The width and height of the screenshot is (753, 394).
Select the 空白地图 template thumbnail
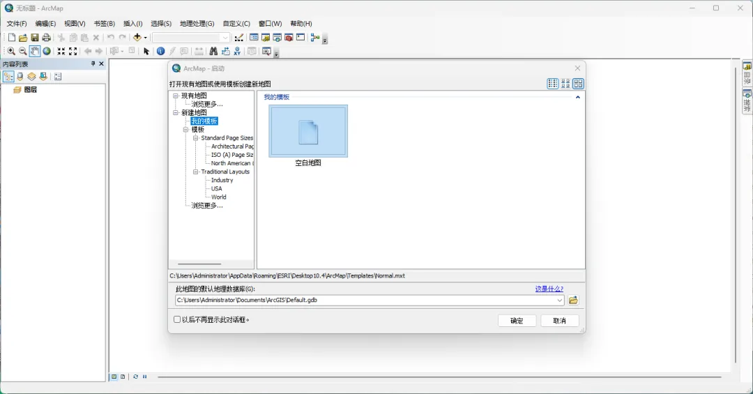[x=308, y=131]
